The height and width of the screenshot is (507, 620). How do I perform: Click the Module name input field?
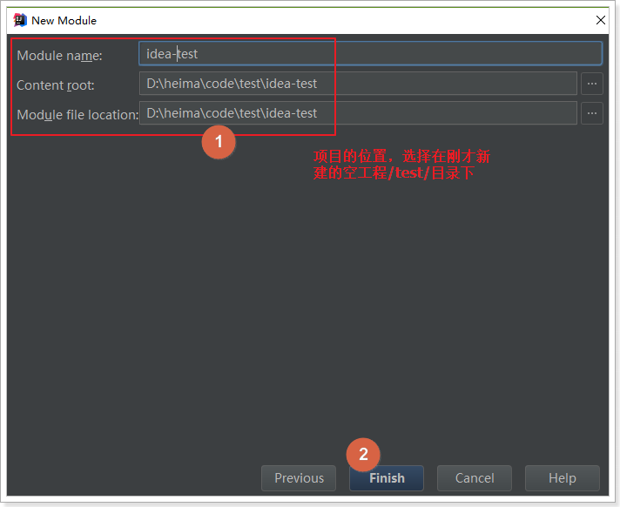point(370,53)
